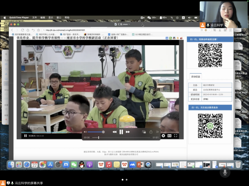Click the top live-stream QR code
The width and height of the screenshot is (249, 186).
pyautogui.click(x=210, y=55)
